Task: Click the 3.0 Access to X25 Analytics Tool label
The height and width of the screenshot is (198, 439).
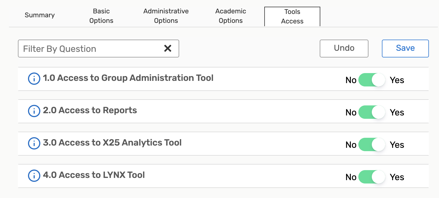Action: [112, 143]
